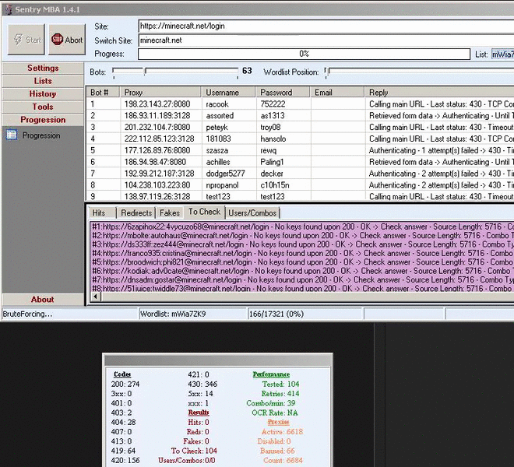Select username szasza in bot list
Screen dimensions: 514x467
point(217,150)
